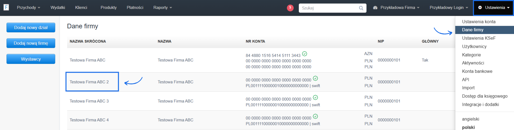
Task: Click verified checkmark for account 84 4880 1516
Action: [304, 54]
